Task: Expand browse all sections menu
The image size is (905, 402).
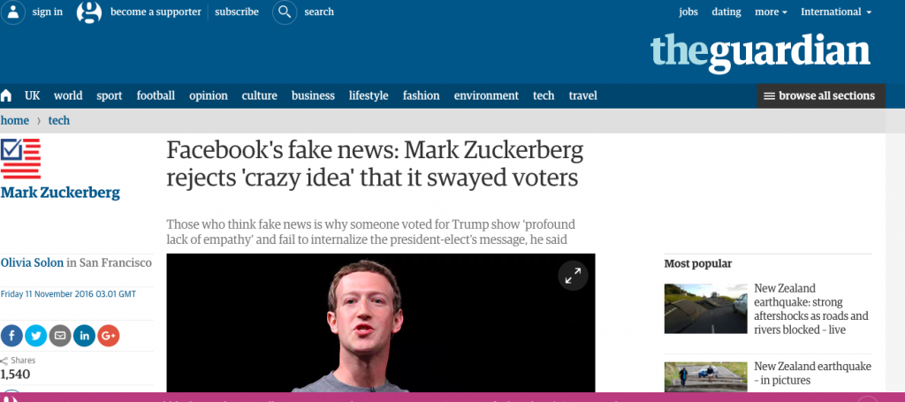Action: tap(821, 95)
